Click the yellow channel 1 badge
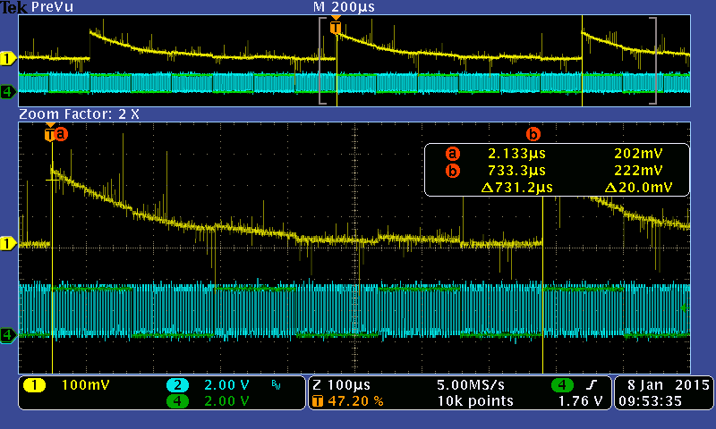The height and width of the screenshot is (429, 716). coord(34,385)
